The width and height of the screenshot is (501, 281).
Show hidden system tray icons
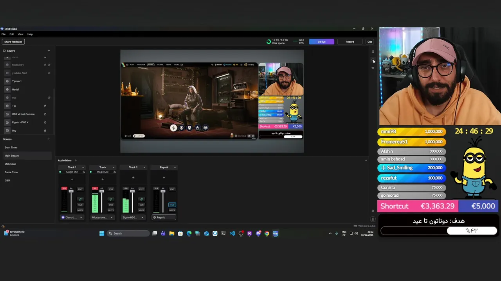(330, 233)
